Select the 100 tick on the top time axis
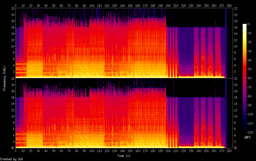Viewport: 256px width, 161px height. coord(92,5)
